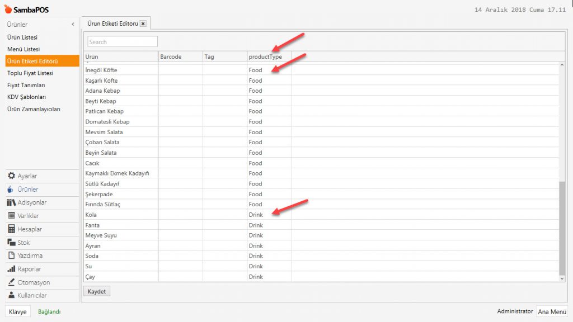Click the Yazdırma document icon

pyautogui.click(x=11, y=255)
